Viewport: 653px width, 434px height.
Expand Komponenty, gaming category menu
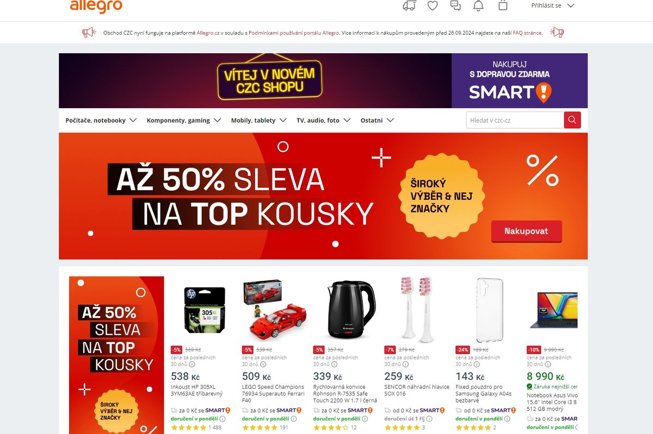pos(184,121)
